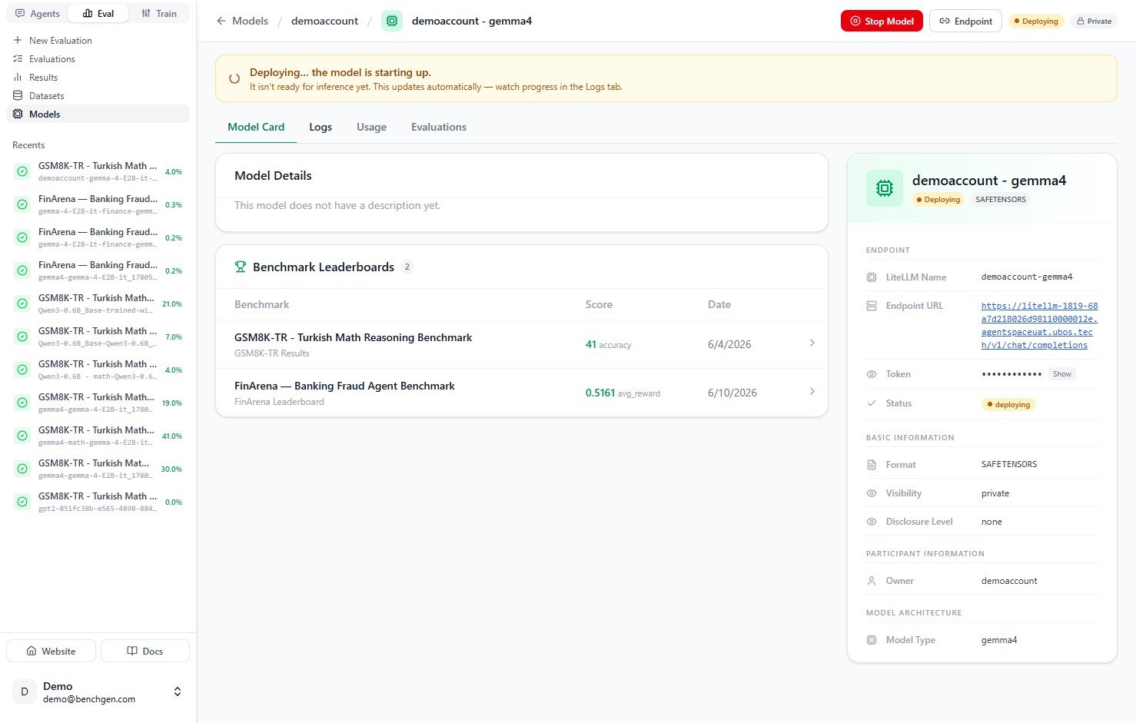Click the checkmark icon next to Status
Image resolution: width=1136 pixels, height=723 pixels.
click(872, 403)
